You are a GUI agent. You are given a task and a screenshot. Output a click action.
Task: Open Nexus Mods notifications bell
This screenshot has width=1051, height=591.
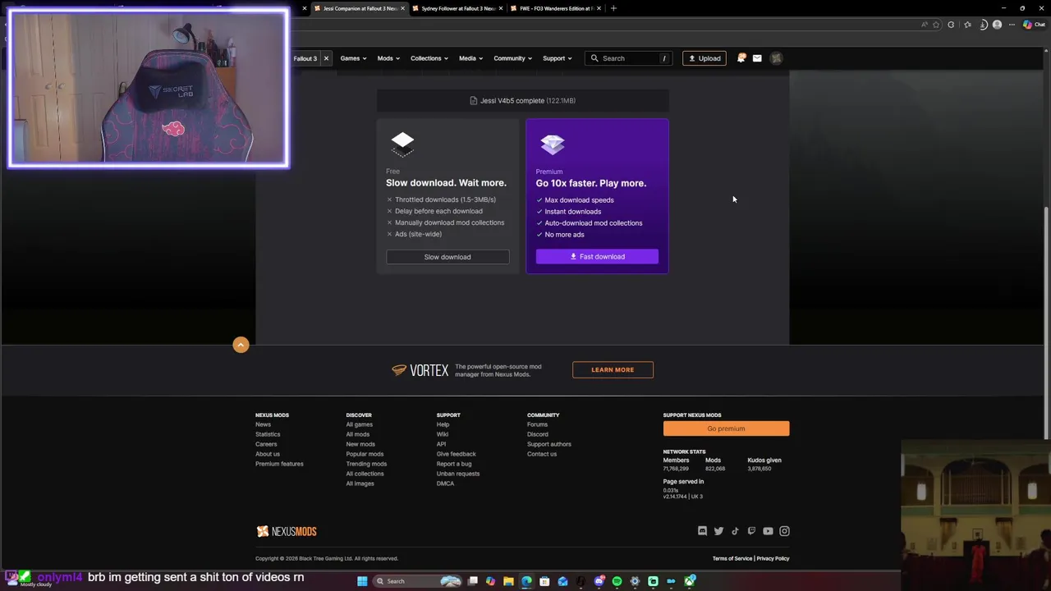[741, 58]
